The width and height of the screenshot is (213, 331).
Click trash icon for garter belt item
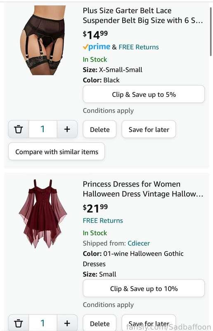(x=19, y=129)
